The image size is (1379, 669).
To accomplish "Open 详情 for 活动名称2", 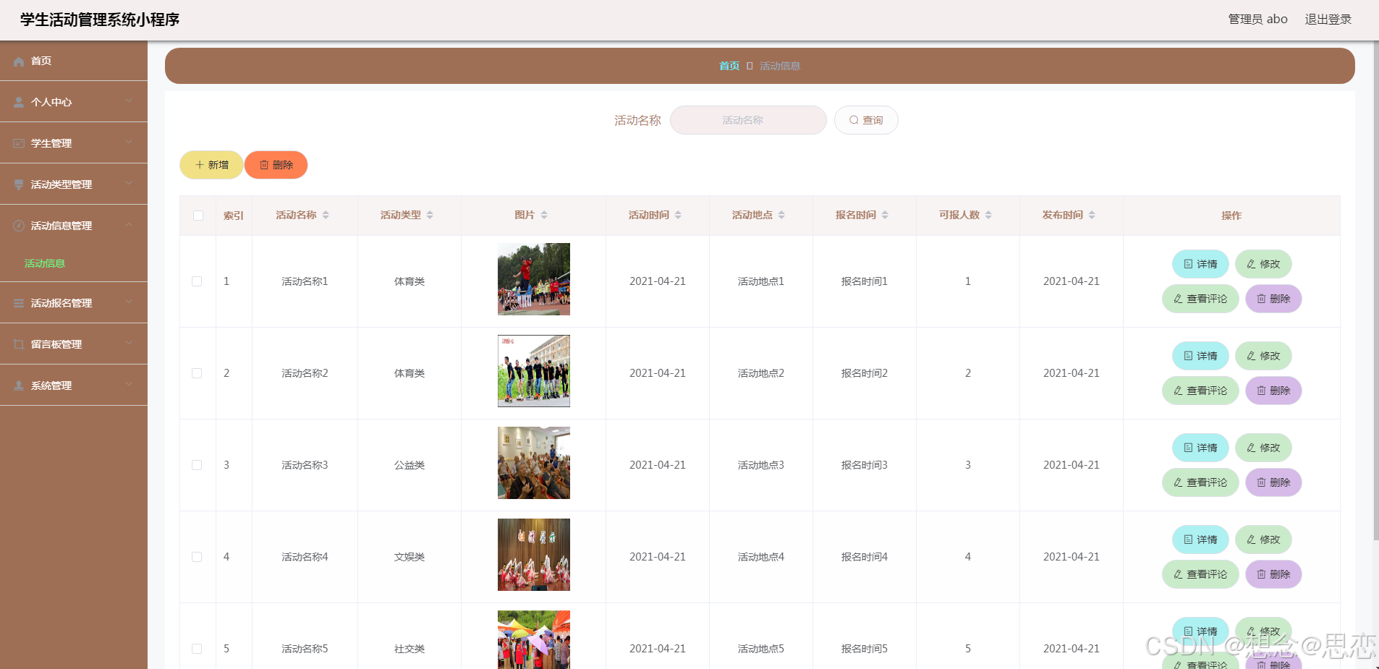I will [x=1200, y=356].
